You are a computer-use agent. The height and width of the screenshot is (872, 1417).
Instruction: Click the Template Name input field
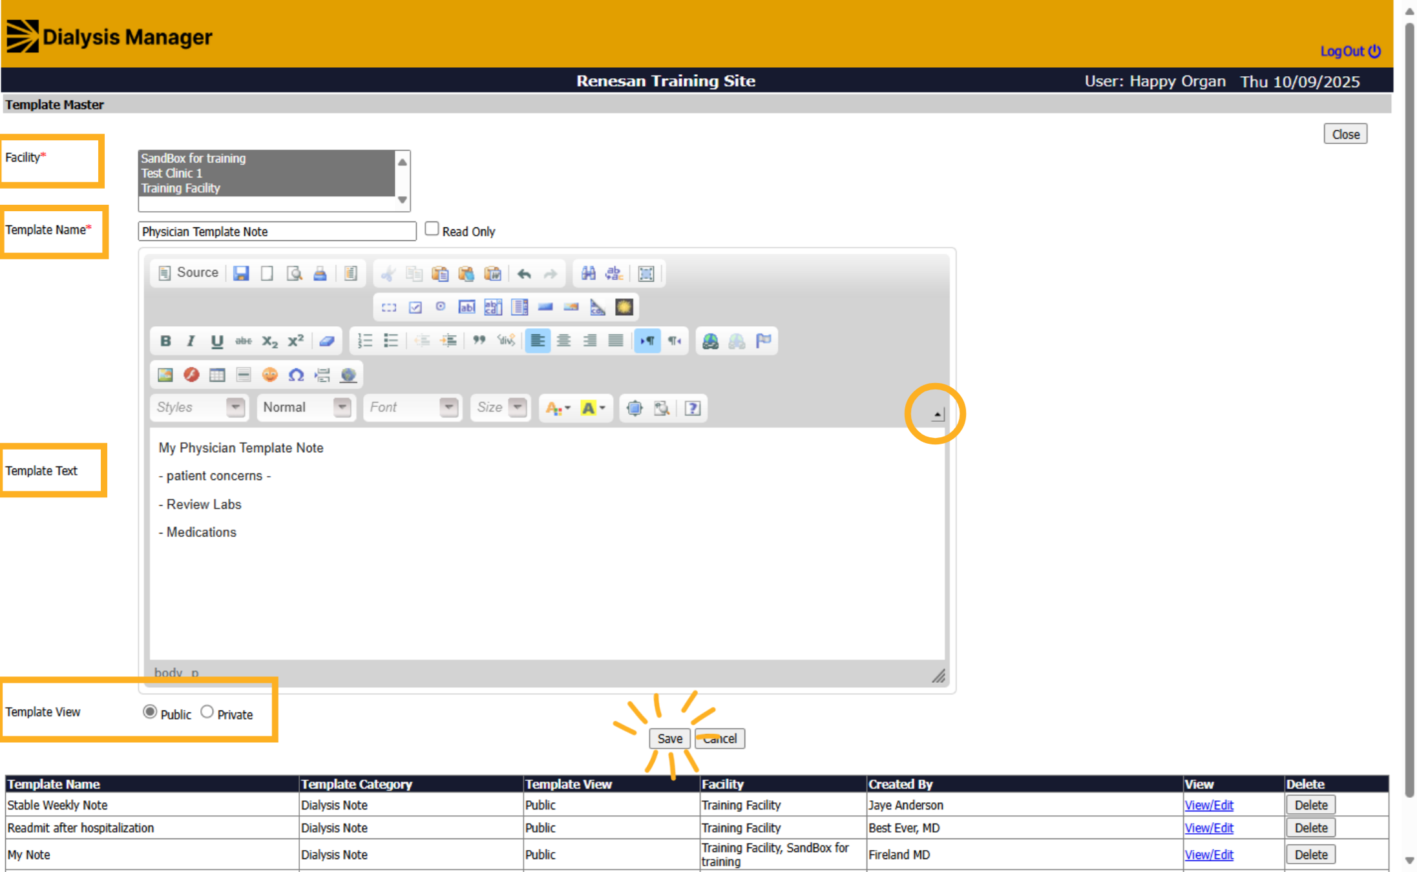[x=277, y=231]
